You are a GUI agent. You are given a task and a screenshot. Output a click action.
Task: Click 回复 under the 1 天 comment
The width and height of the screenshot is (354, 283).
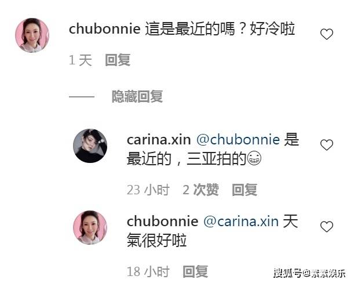[x=118, y=60]
